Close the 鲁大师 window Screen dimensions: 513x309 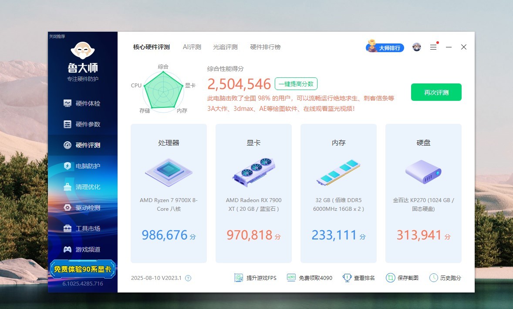[464, 47]
